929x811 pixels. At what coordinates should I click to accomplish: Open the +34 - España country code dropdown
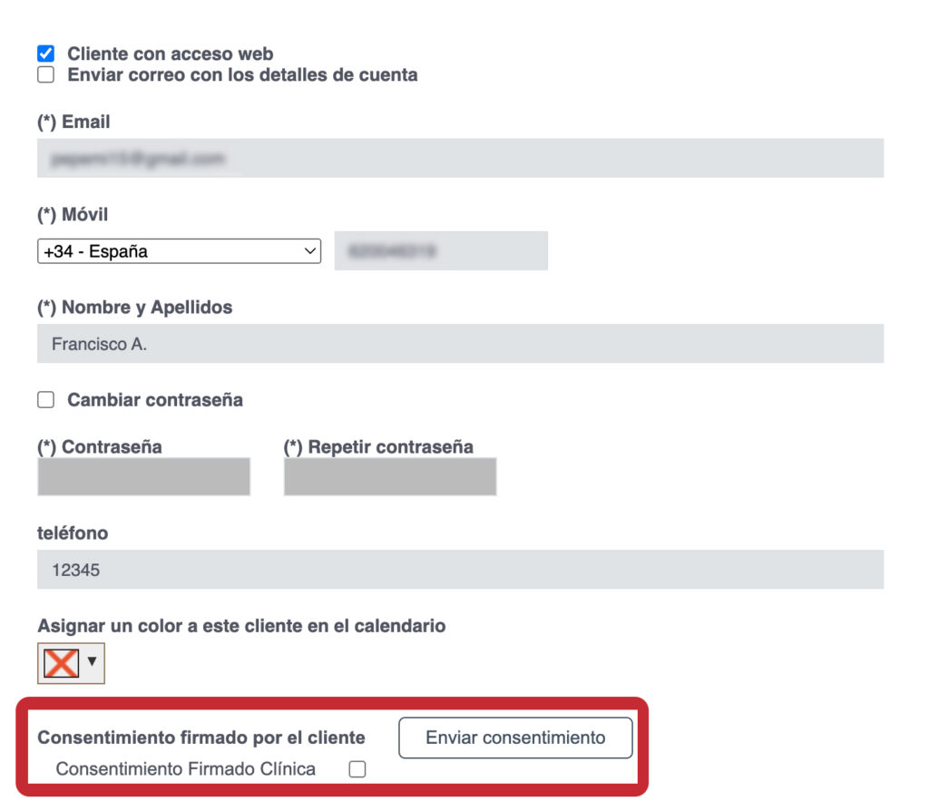point(179,251)
